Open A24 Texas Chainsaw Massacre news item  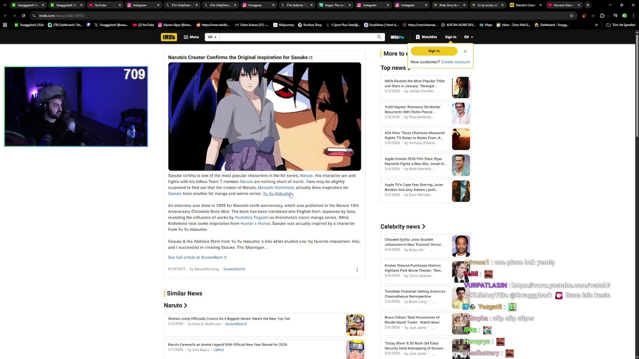[415, 135]
